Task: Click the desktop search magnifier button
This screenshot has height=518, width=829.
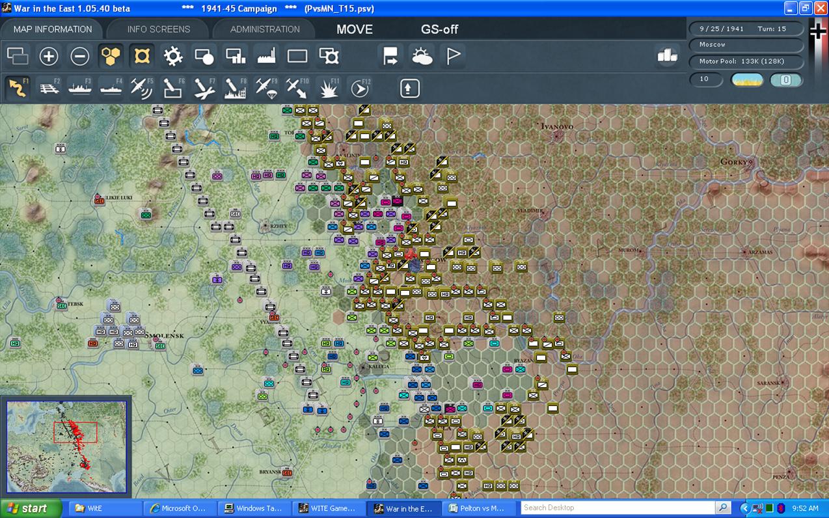Action: coord(723,508)
